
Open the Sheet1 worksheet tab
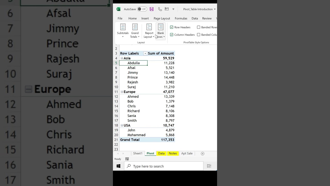pyautogui.click(x=138, y=153)
